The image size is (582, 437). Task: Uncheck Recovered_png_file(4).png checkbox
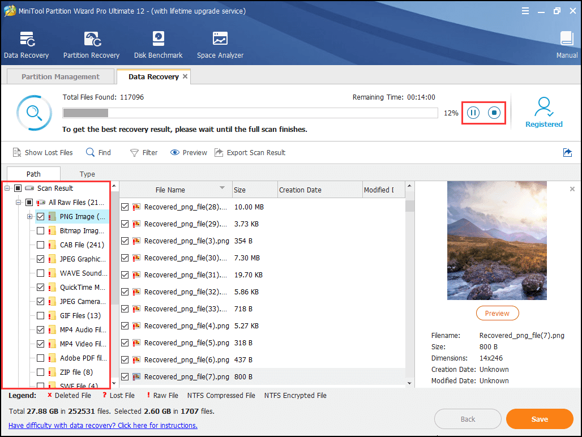pyautogui.click(x=125, y=325)
